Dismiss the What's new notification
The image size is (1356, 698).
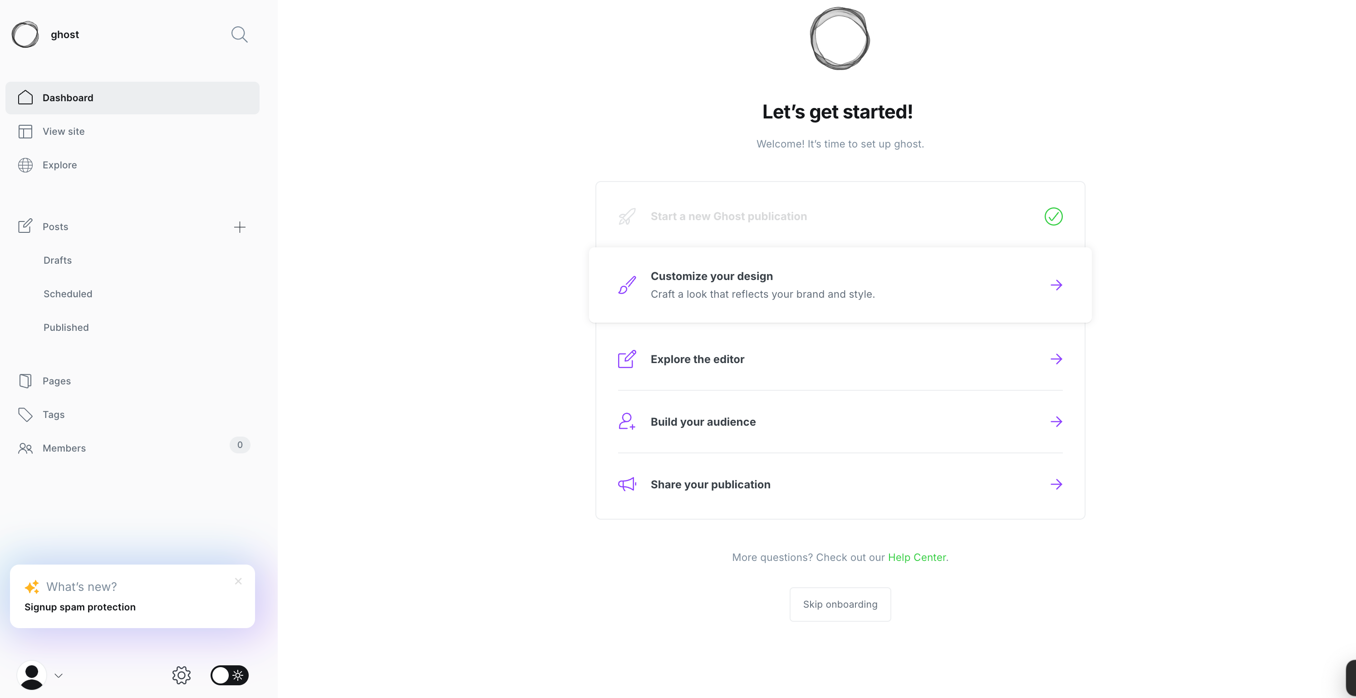(x=238, y=581)
